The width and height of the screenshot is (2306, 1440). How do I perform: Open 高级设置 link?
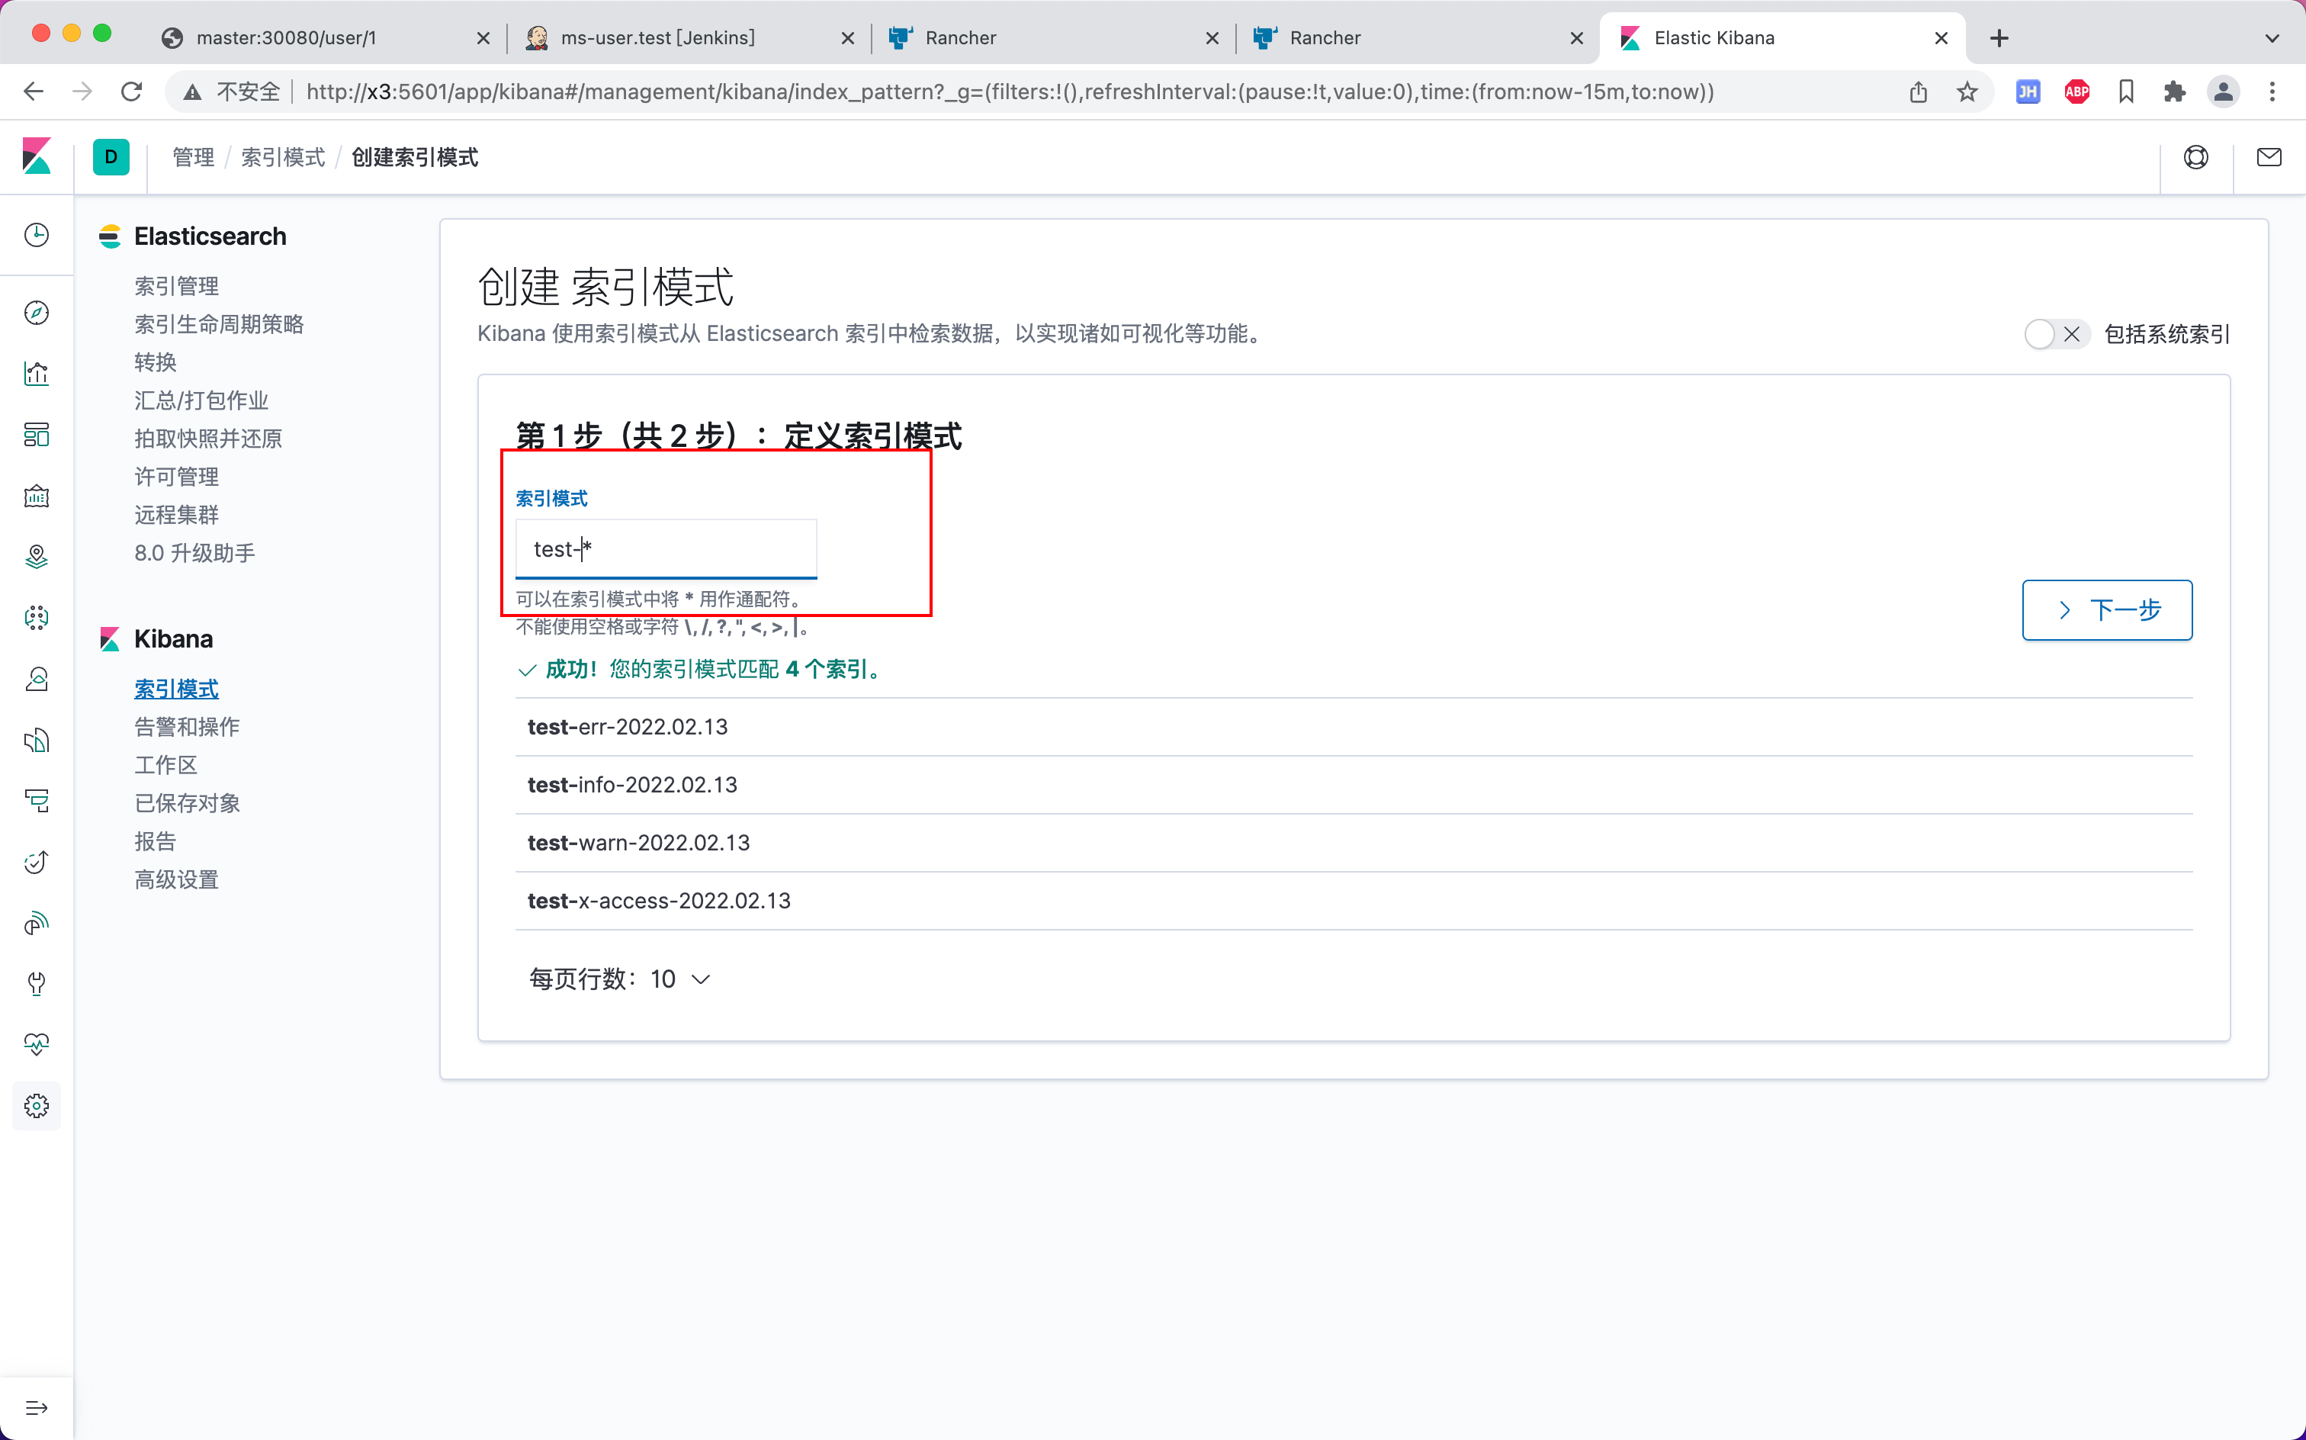tap(177, 879)
